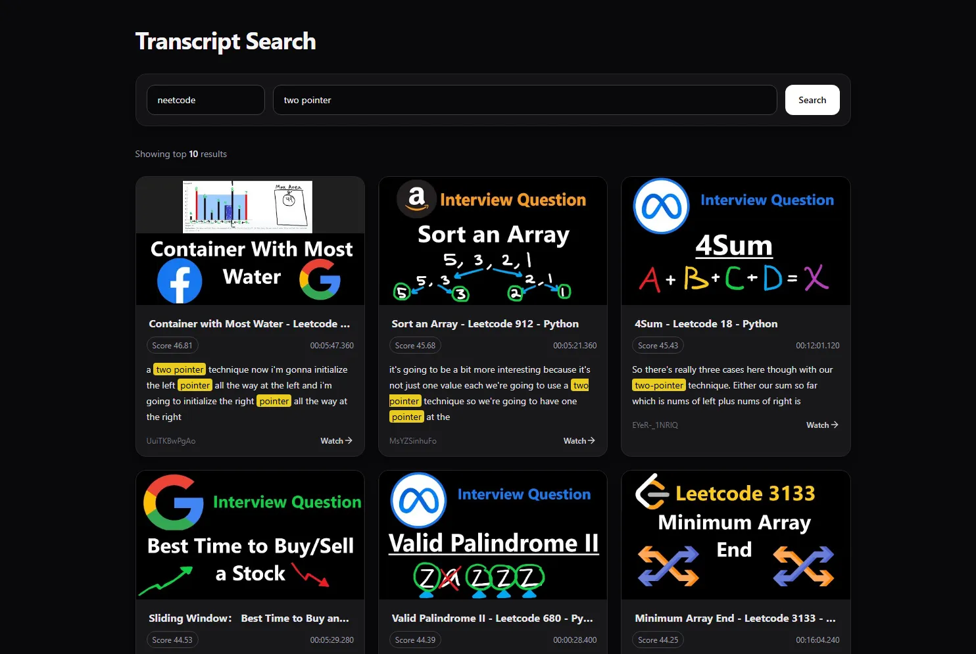The image size is (976, 654).
Task: Click the video ID EYeR-_1NRIQ
Action: click(655, 425)
